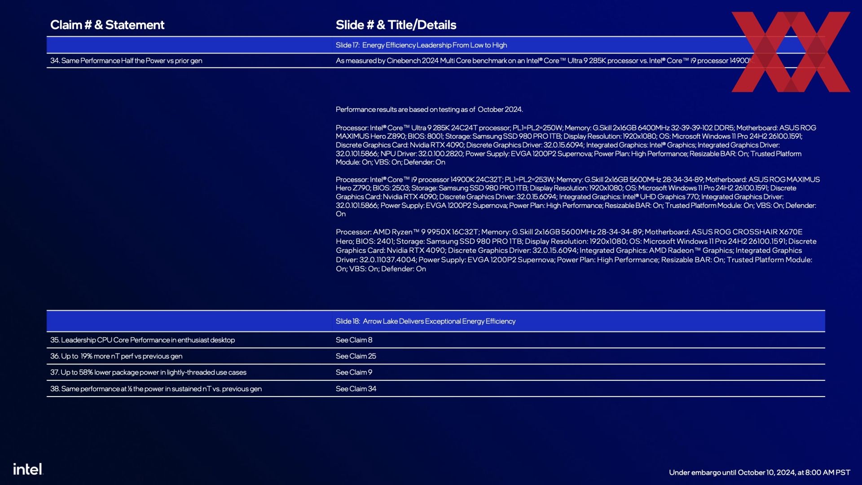
Task: Click the Intel logo
Action: point(28,469)
